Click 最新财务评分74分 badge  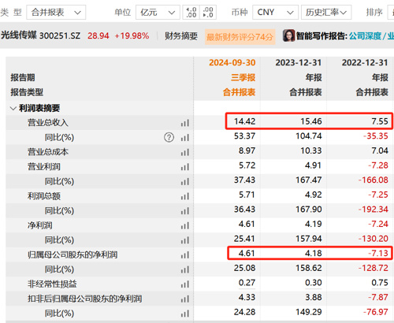pos(240,37)
